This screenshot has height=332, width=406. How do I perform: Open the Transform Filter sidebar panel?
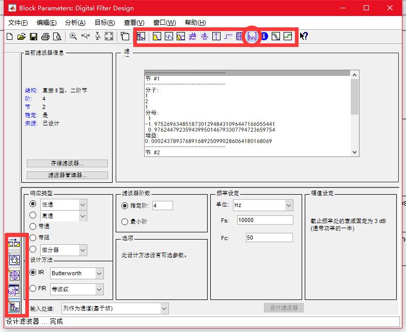[x=14, y=243]
